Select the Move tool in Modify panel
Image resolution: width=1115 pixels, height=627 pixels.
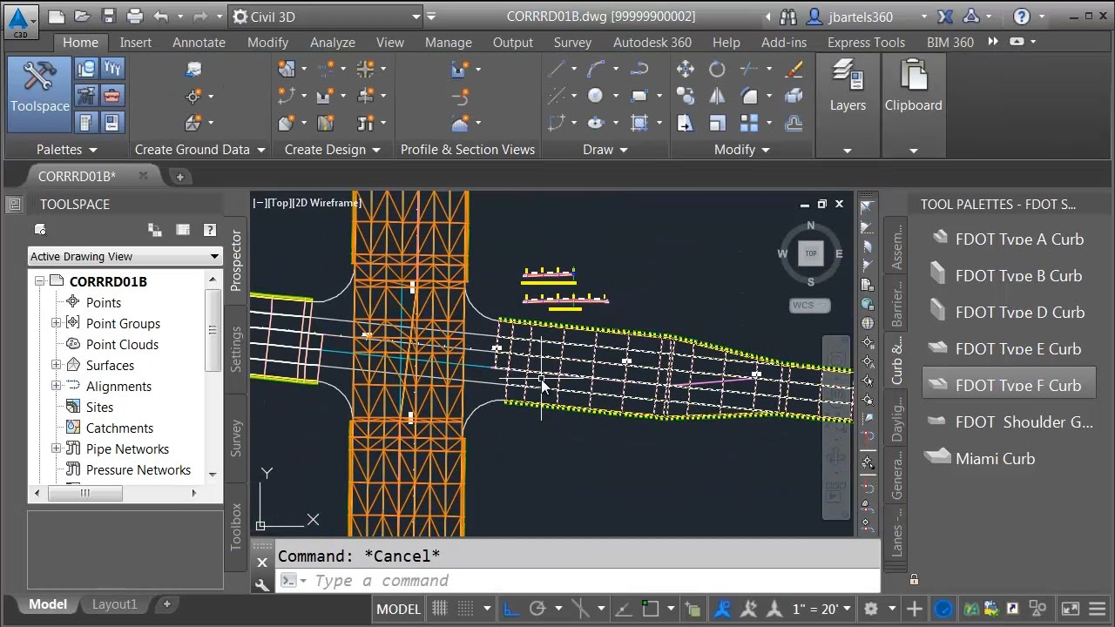click(x=685, y=69)
